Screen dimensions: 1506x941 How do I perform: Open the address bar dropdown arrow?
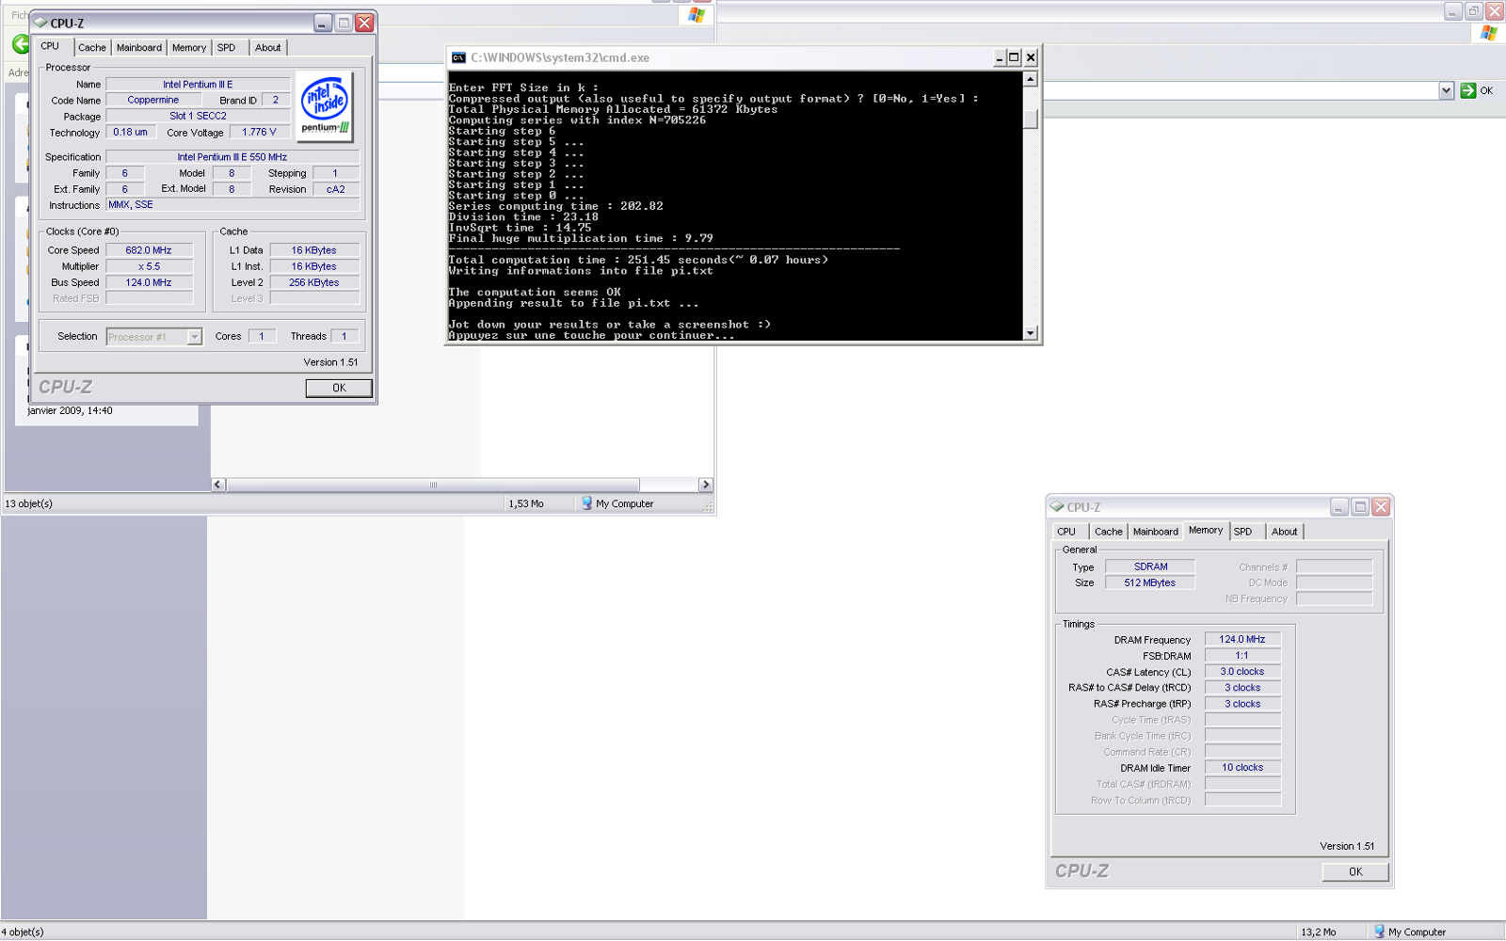1446,90
